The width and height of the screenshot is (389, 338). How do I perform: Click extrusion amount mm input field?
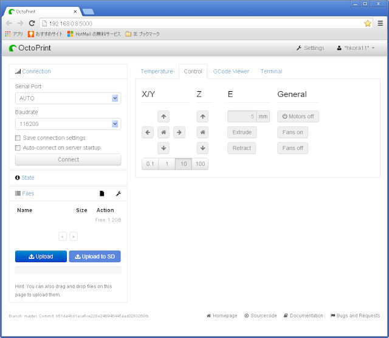242,116
